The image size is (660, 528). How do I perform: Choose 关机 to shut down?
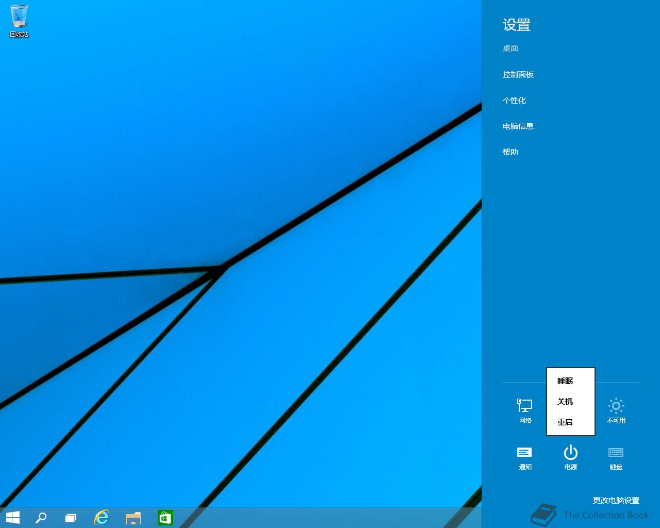[x=571, y=402]
